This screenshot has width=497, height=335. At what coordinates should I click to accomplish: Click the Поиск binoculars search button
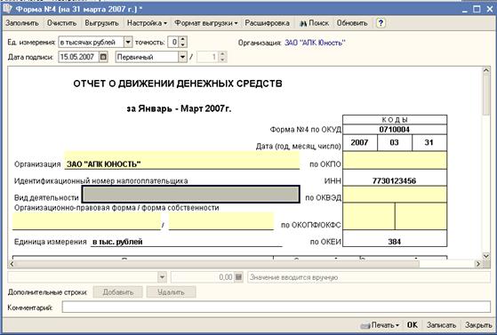[315, 23]
